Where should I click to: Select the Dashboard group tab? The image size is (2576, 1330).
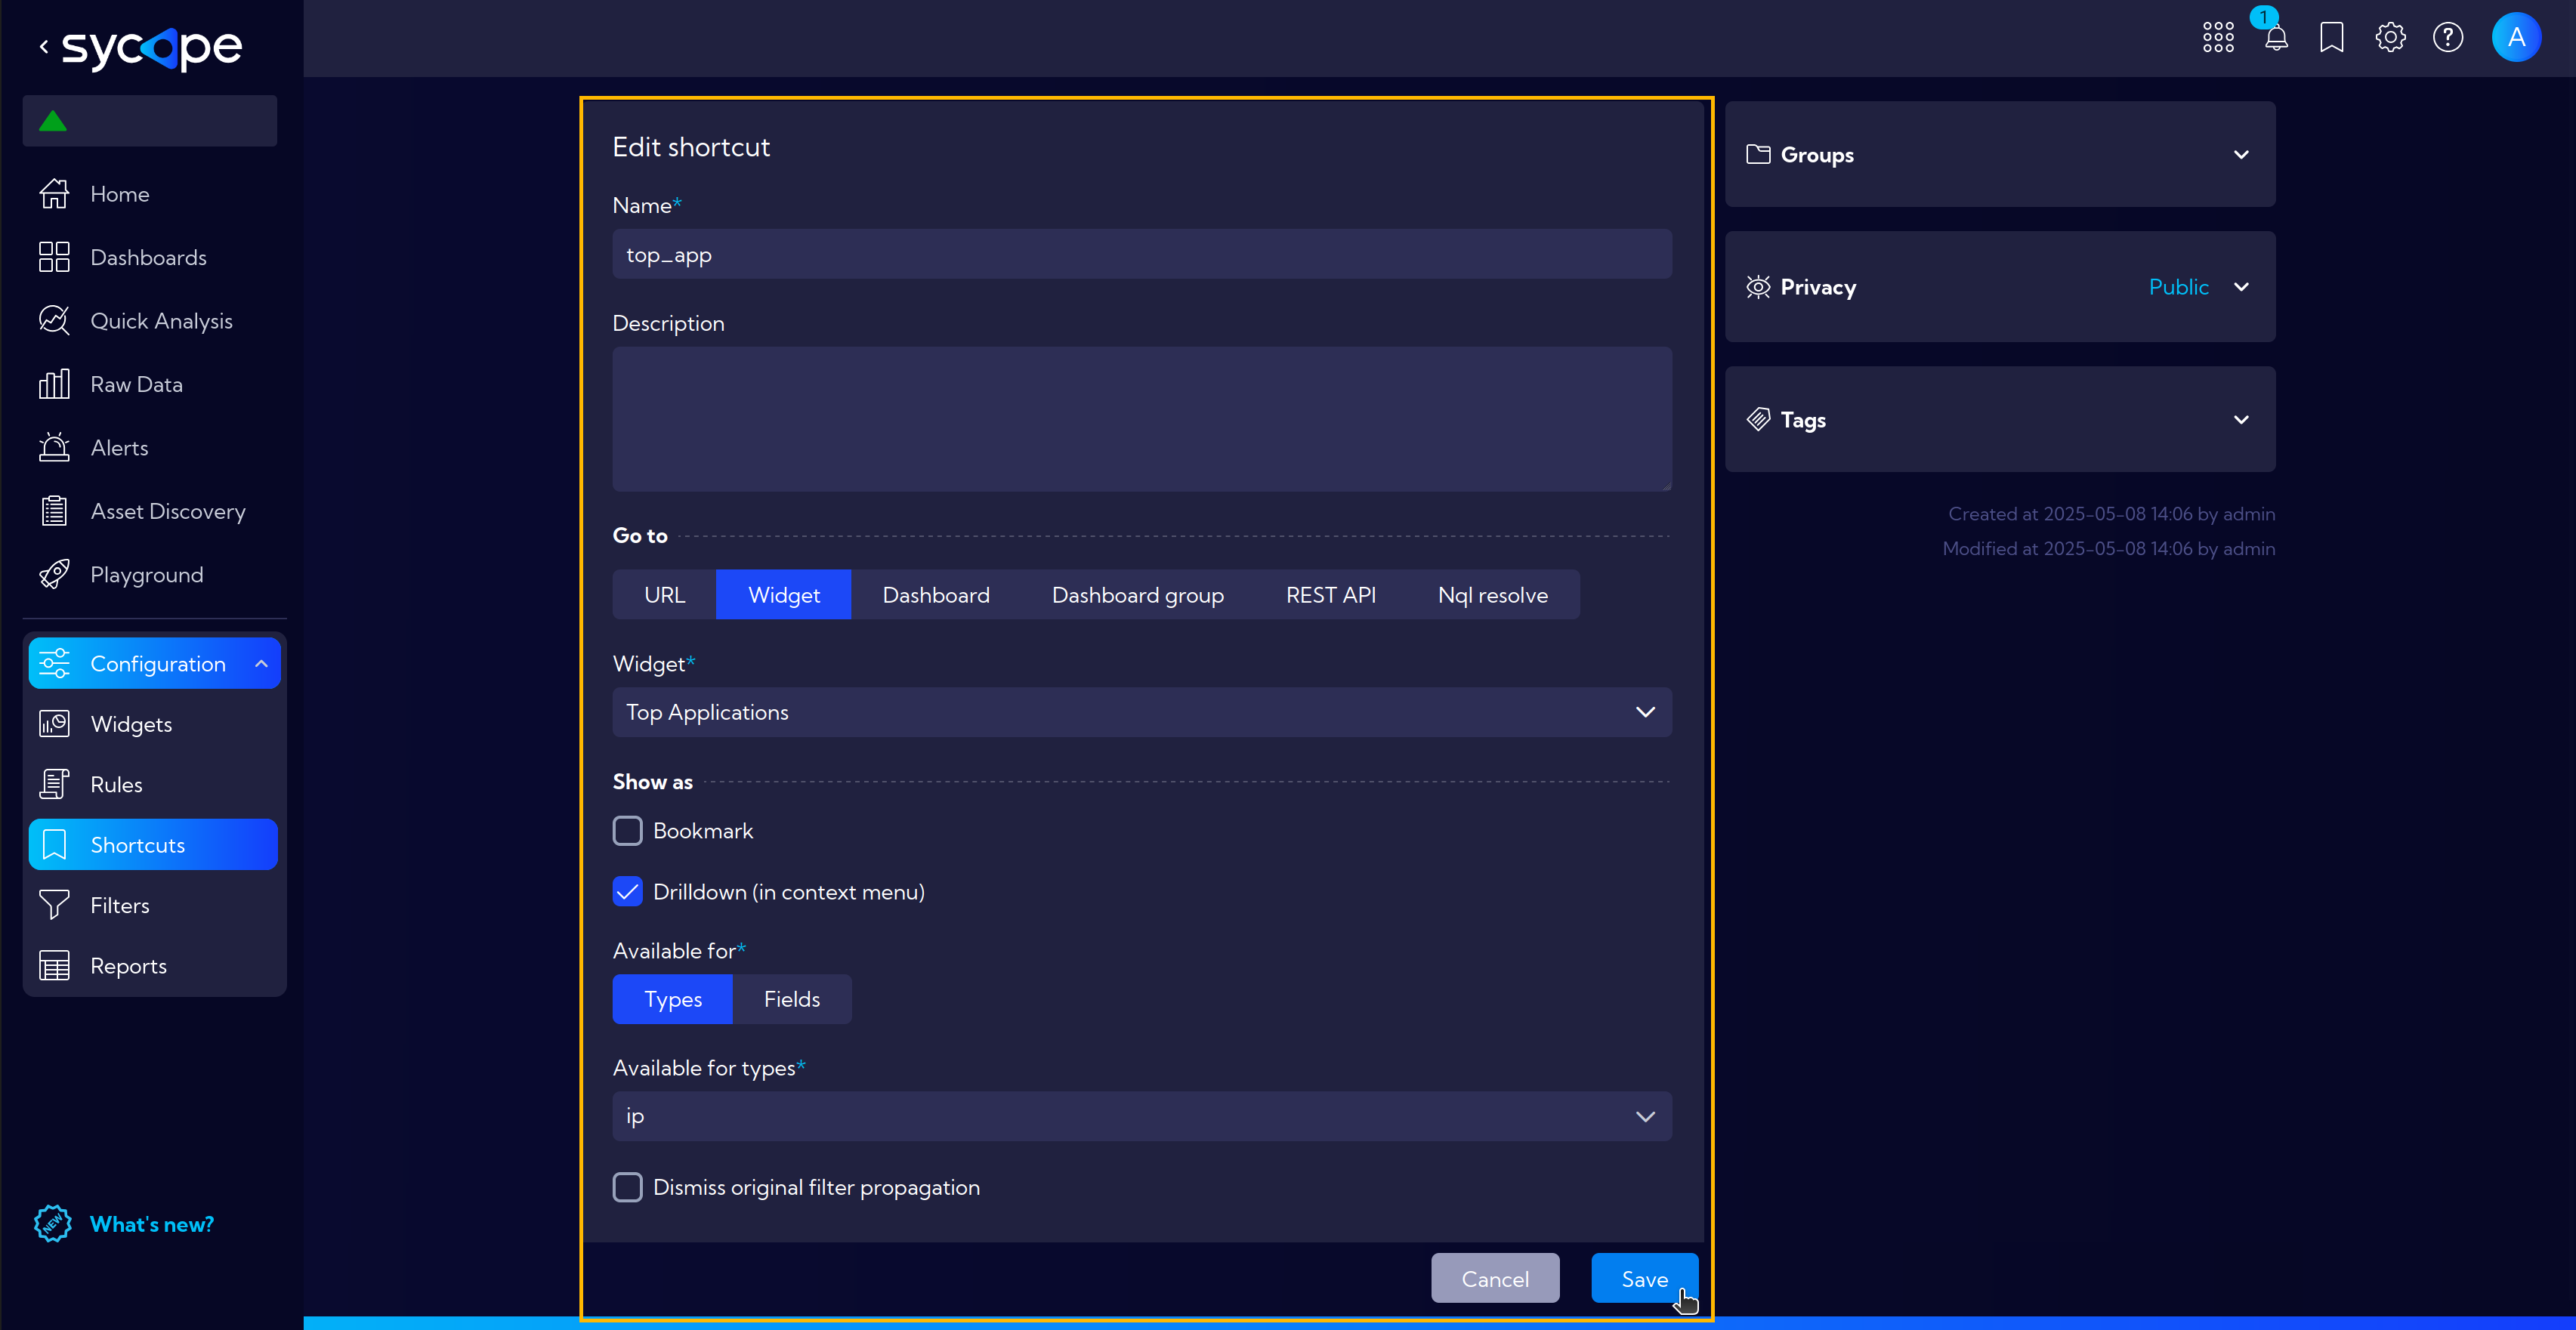coord(1138,595)
